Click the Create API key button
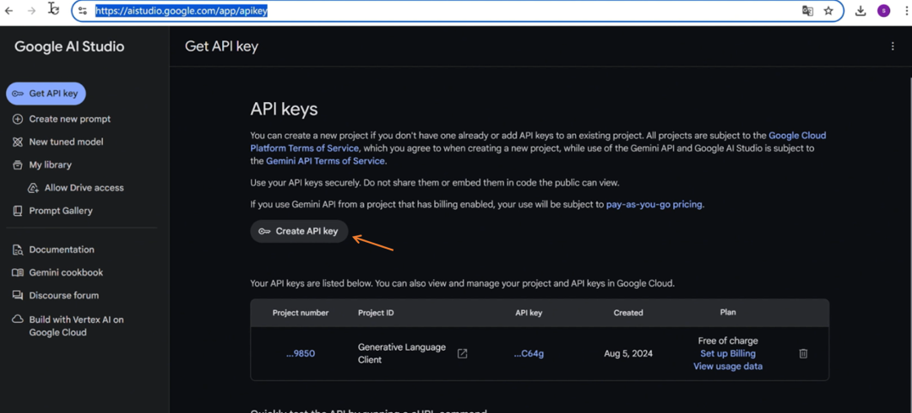Screen dimensions: 912x413 (x=299, y=231)
